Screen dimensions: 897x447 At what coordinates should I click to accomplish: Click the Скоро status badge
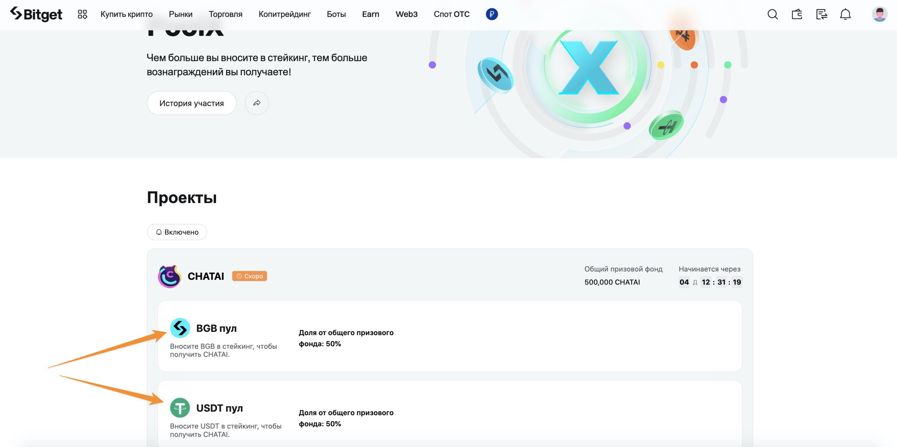249,276
